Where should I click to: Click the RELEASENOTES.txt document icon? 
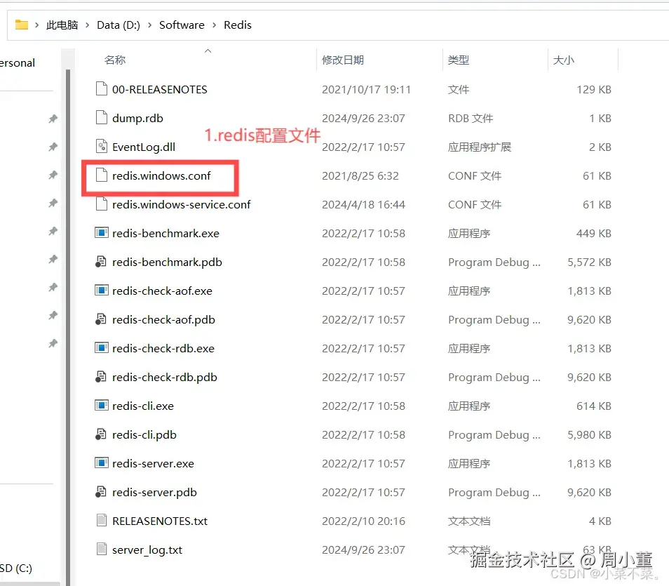coord(102,520)
